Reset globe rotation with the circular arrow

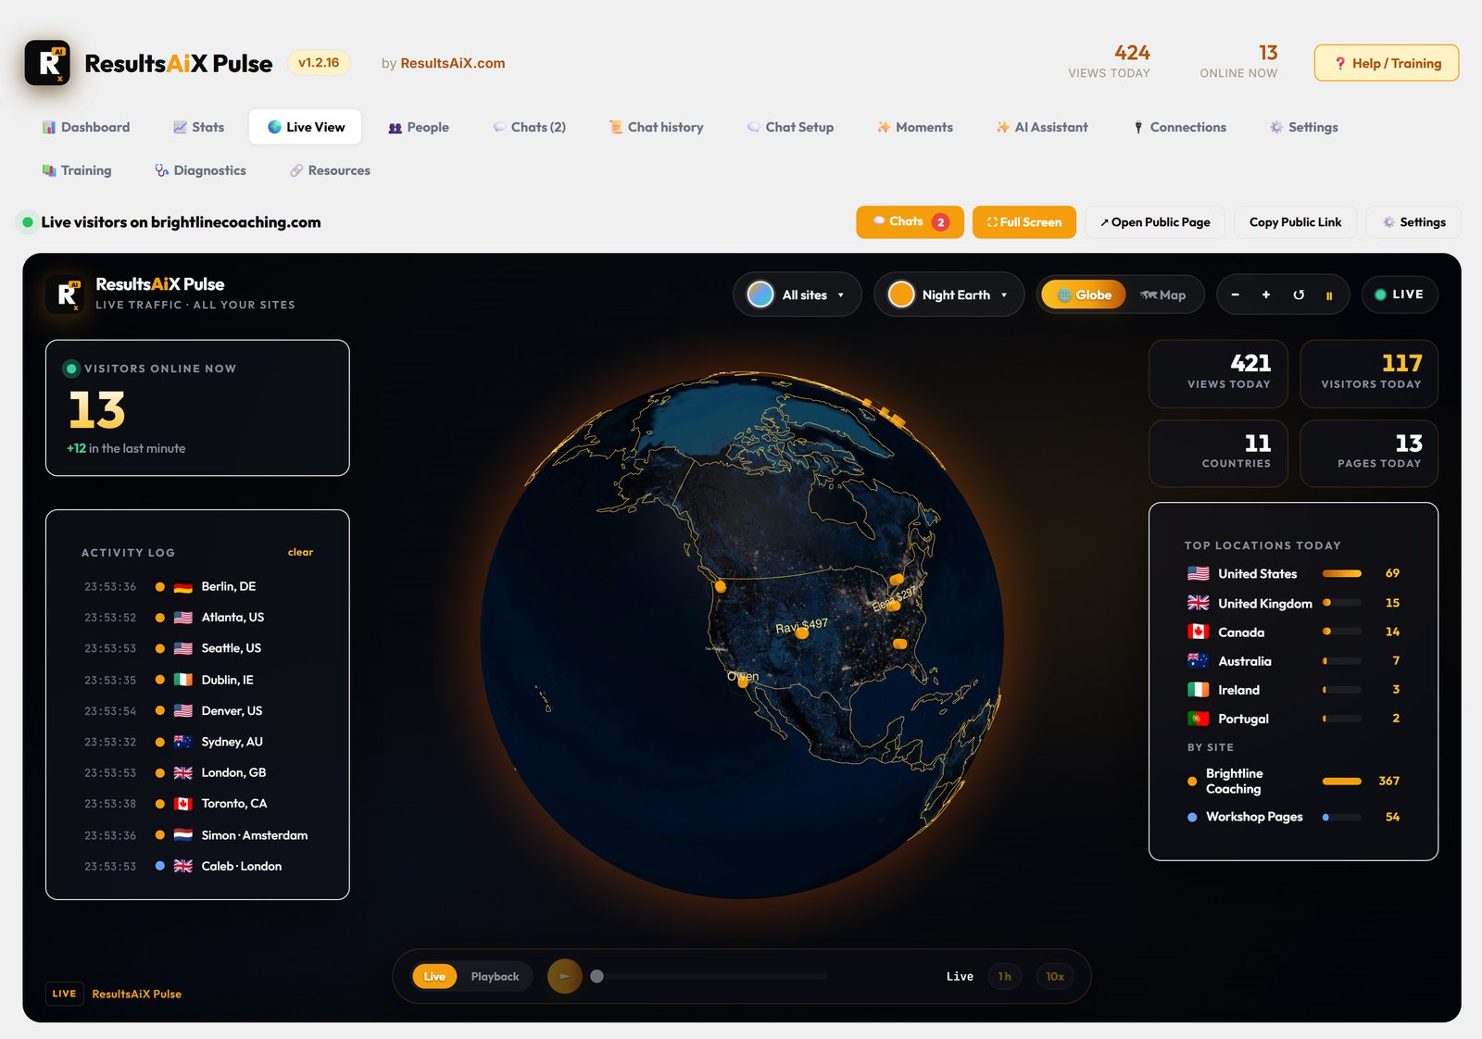[x=1299, y=294]
